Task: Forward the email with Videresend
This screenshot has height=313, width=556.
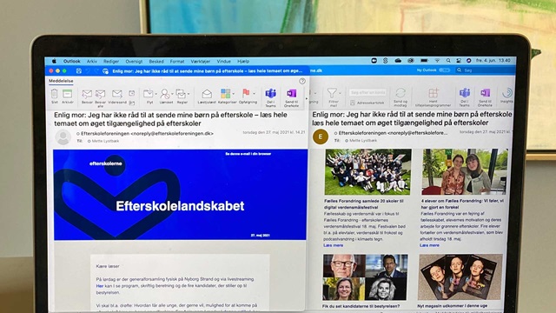Action: coord(117,94)
